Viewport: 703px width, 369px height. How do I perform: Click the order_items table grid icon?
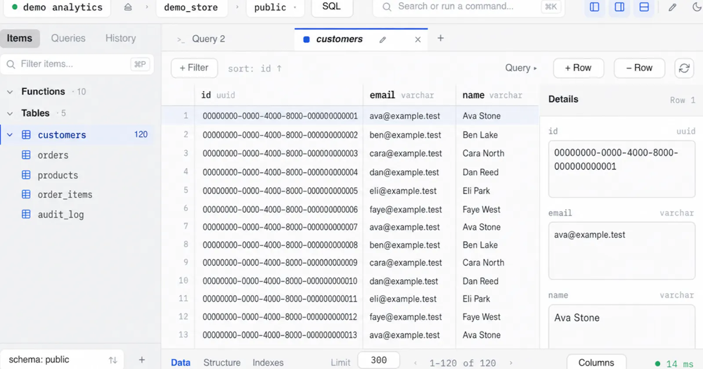[26, 194]
